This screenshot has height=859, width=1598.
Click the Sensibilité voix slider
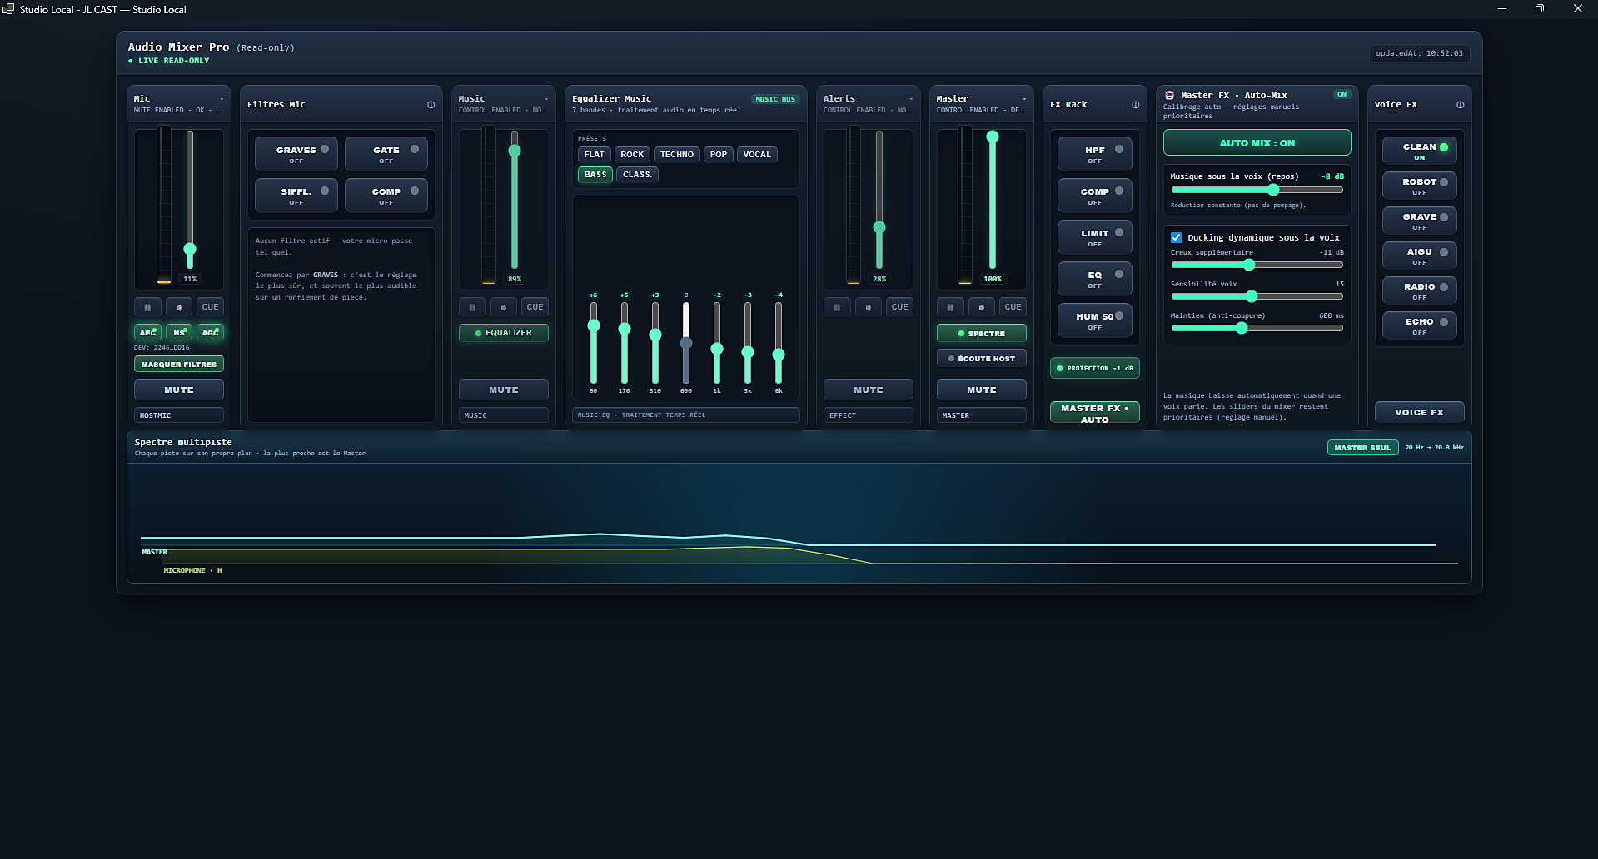tap(1257, 296)
